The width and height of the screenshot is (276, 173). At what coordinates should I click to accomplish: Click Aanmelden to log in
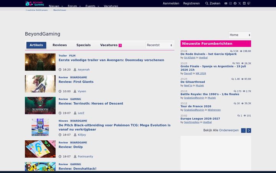click(171, 3)
